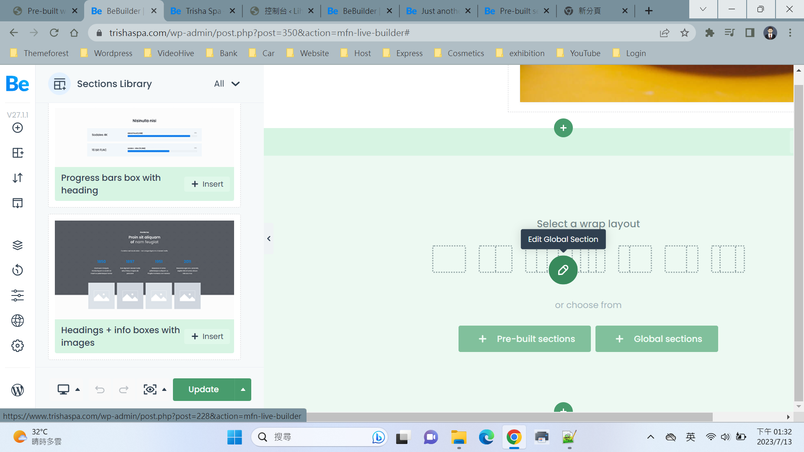
Task: Expand the All sections filter dropdown
Action: (x=227, y=84)
